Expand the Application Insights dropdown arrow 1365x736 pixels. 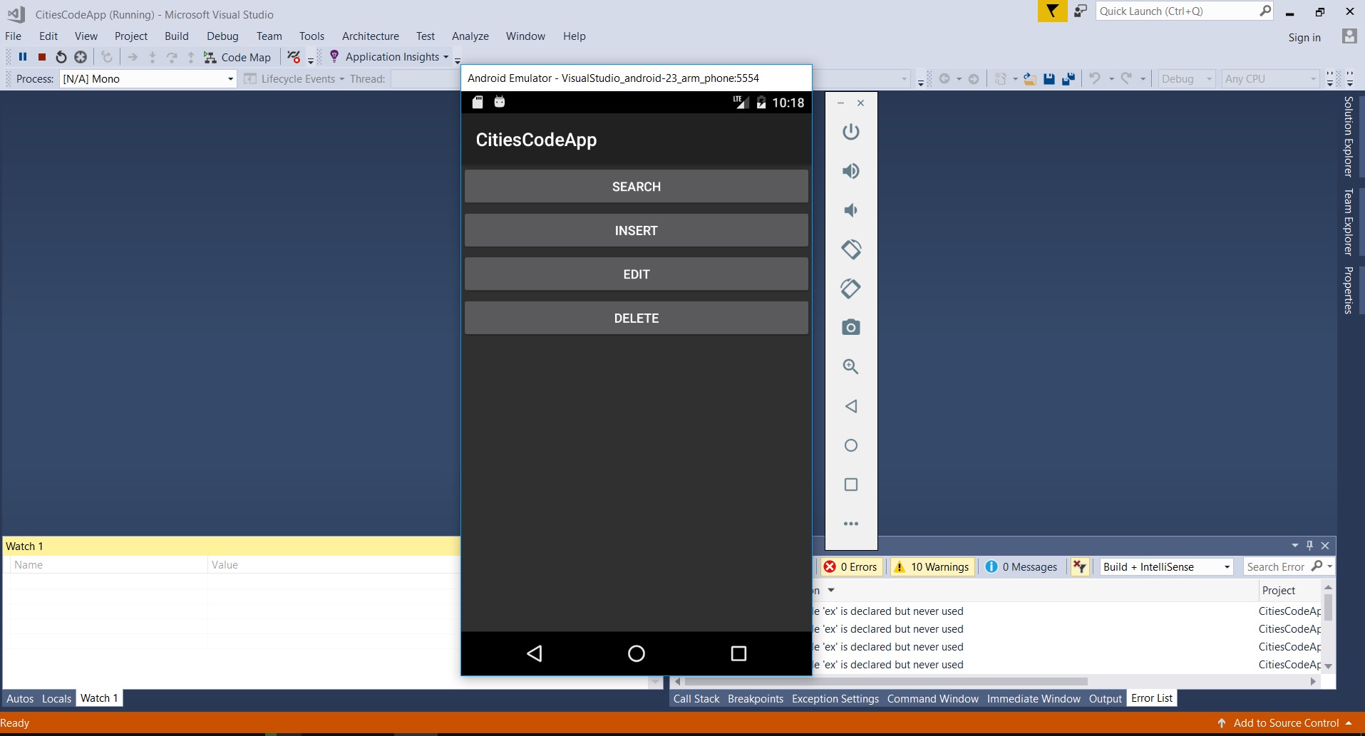[x=446, y=57]
